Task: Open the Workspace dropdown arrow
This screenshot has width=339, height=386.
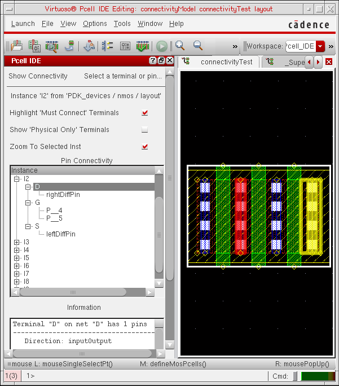Action: click(x=320, y=46)
